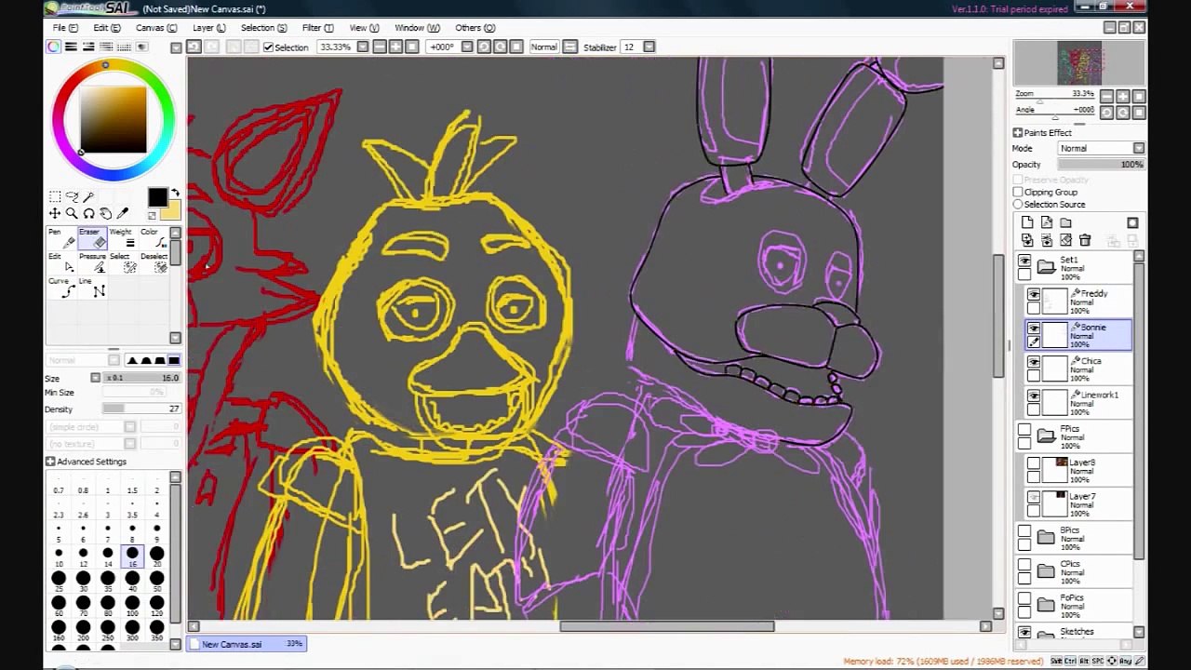The width and height of the screenshot is (1191, 670).
Task: Pick the rectangular Selection tool
Action: click(55, 196)
